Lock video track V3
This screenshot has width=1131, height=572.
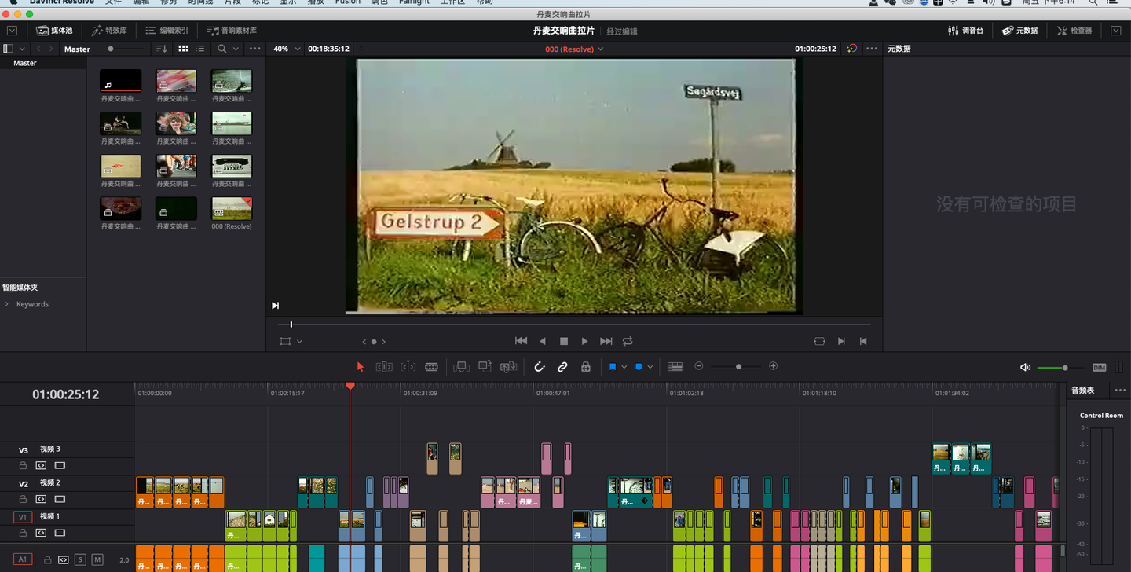[24, 465]
